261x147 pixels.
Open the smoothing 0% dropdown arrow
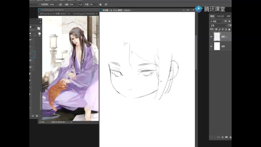[x=96, y=5]
